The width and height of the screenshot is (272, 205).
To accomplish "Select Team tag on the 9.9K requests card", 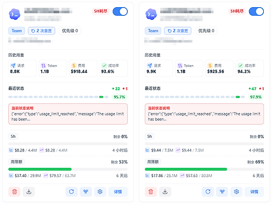I will point(153,31).
